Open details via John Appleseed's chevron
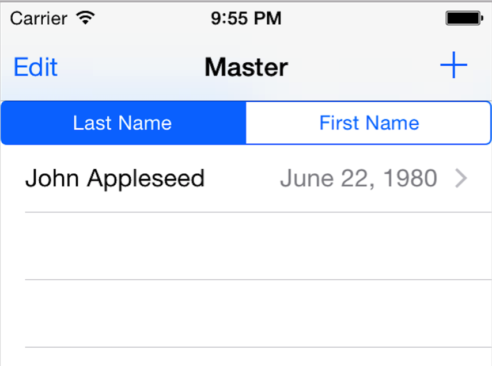492x366 pixels. tap(461, 179)
